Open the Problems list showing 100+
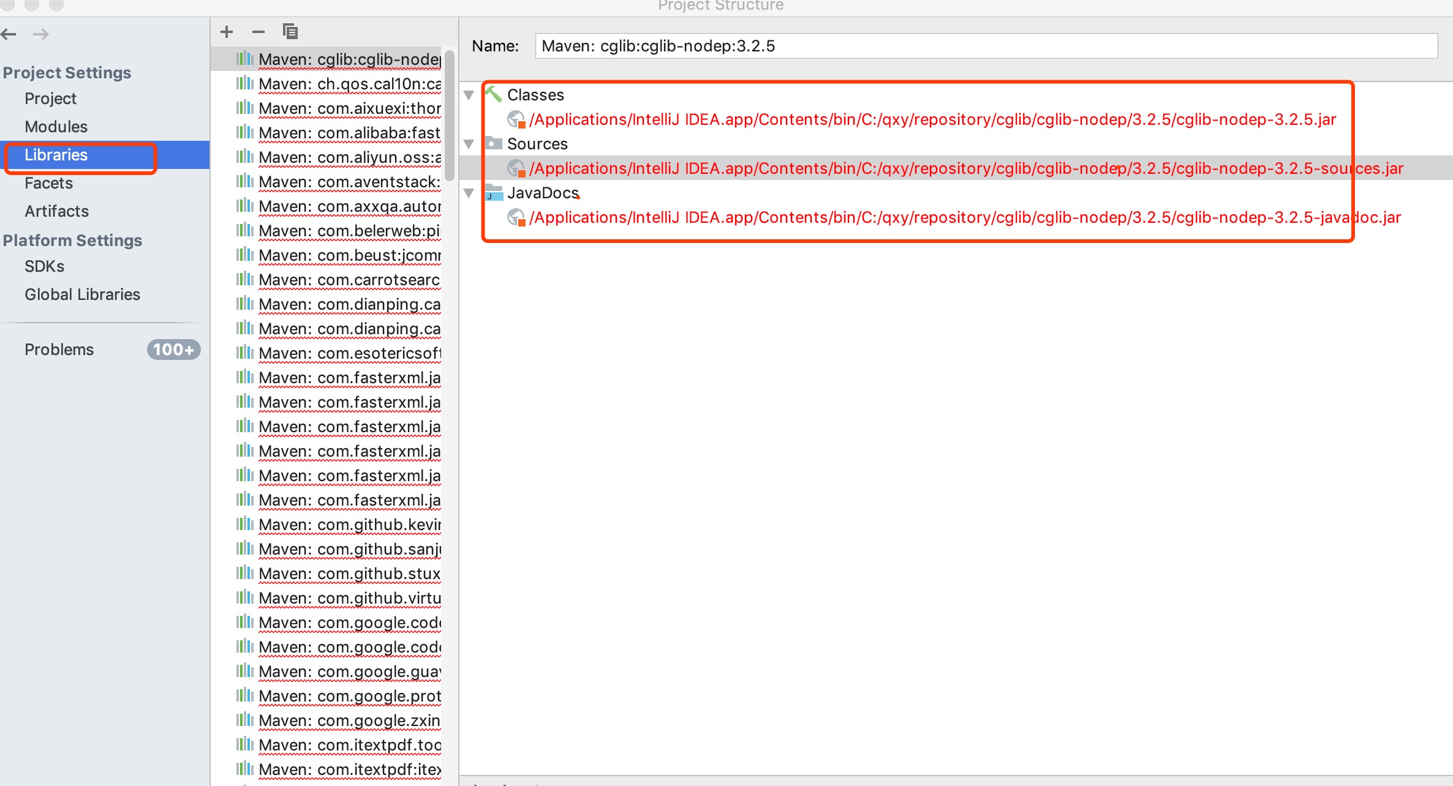Viewport: 1453px width, 786px height. pos(59,350)
